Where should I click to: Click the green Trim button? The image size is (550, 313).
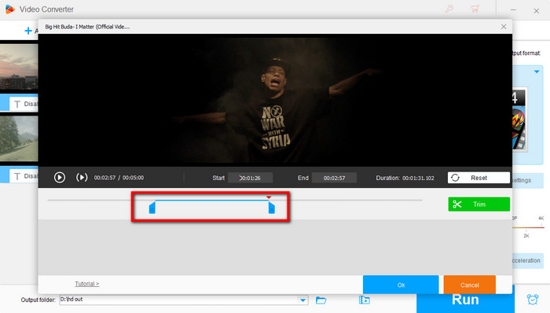pyautogui.click(x=478, y=204)
